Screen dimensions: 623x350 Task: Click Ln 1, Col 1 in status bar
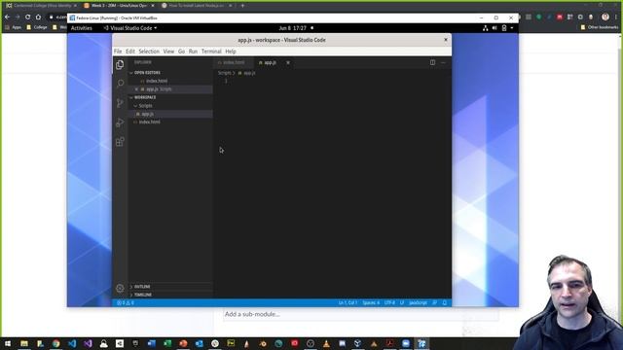click(x=348, y=302)
